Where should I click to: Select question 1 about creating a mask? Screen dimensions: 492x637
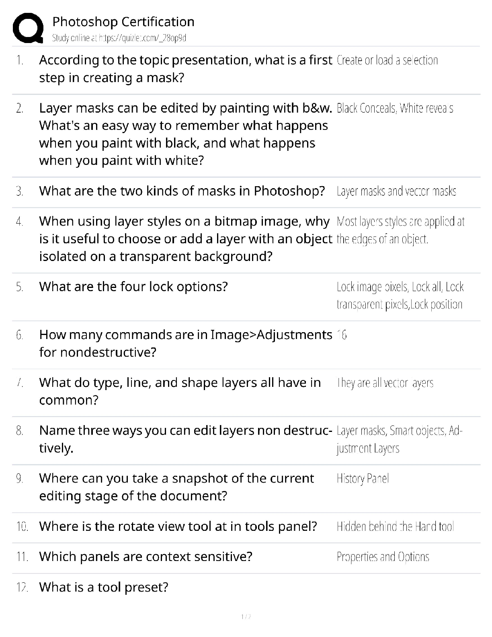click(x=185, y=69)
